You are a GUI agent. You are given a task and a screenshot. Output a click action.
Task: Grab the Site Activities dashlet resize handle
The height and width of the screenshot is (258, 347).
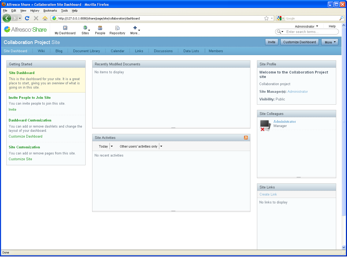[x=173, y=211]
